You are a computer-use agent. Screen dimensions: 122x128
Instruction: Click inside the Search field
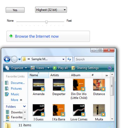click(x=94, y=59)
